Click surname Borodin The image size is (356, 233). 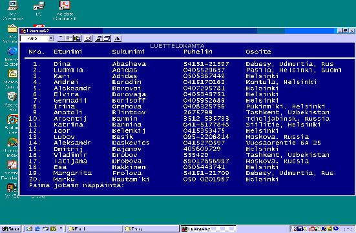pyautogui.click(x=127, y=82)
